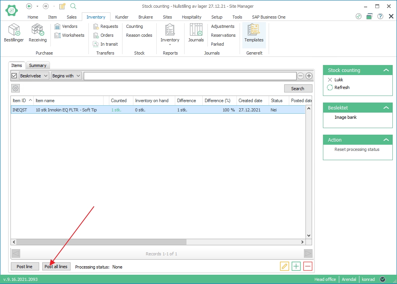Viewport: 397px width, 284px height.
Task: Open grid settings gear icon
Action: pos(16,88)
